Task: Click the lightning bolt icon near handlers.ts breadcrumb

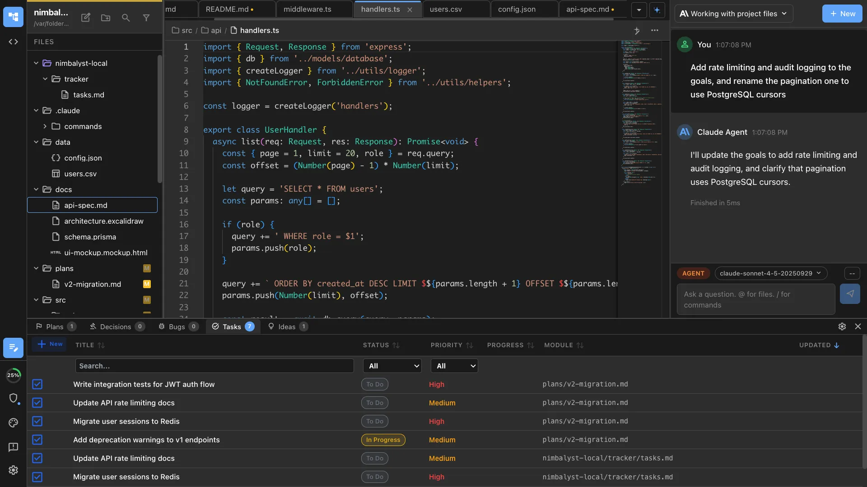Action: click(x=637, y=31)
